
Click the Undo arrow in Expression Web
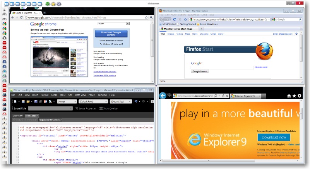(136, 101)
